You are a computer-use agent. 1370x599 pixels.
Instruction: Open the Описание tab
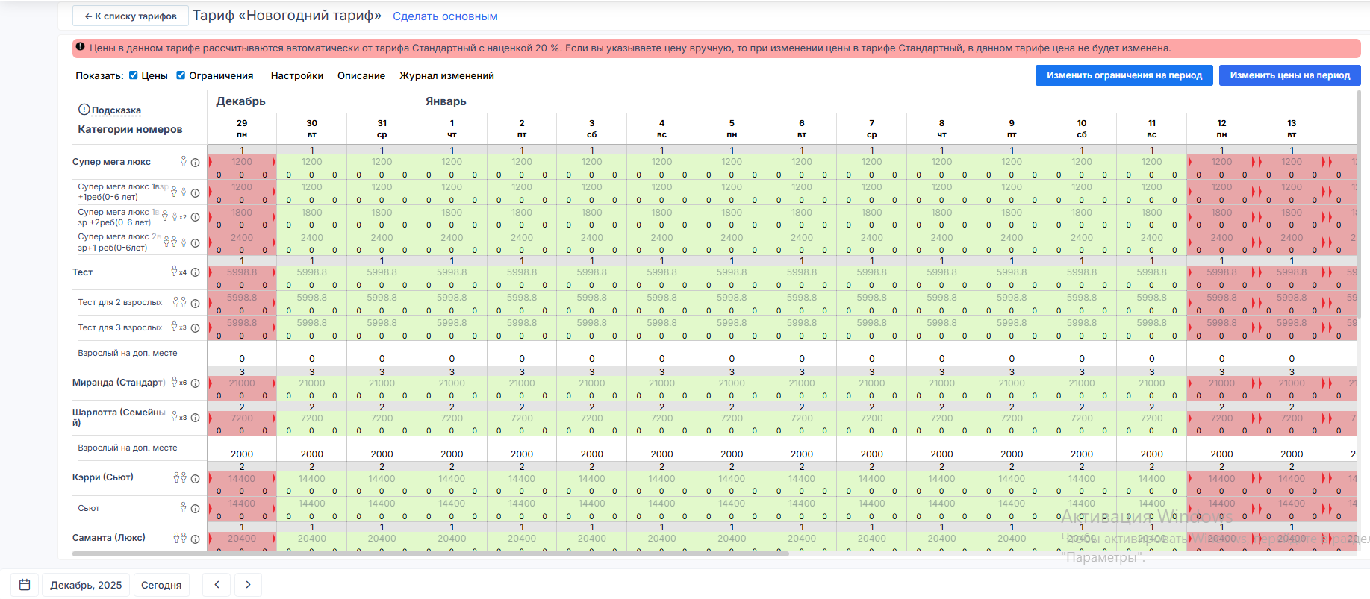[x=361, y=76]
